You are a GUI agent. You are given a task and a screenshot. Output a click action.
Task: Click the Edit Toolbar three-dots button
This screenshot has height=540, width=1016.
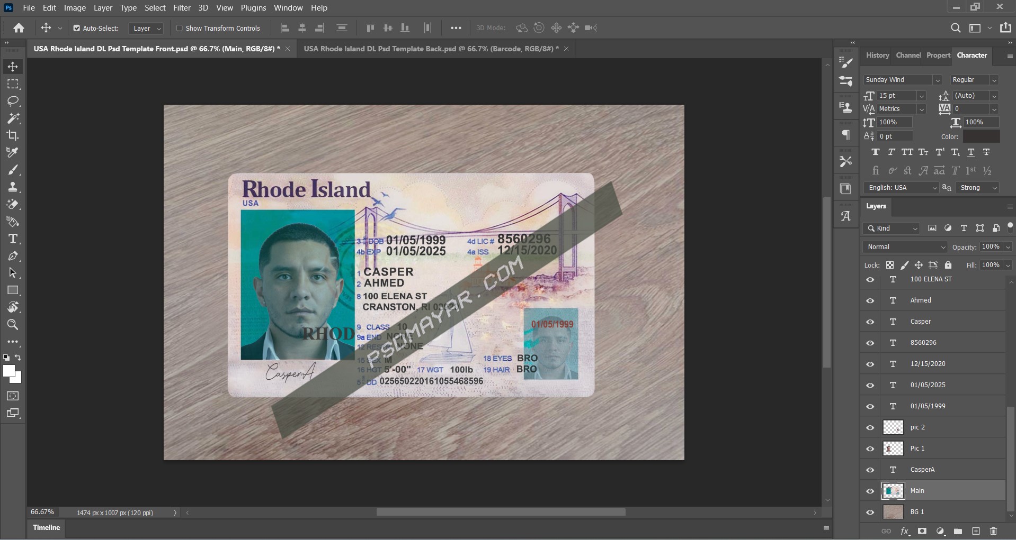(13, 342)
